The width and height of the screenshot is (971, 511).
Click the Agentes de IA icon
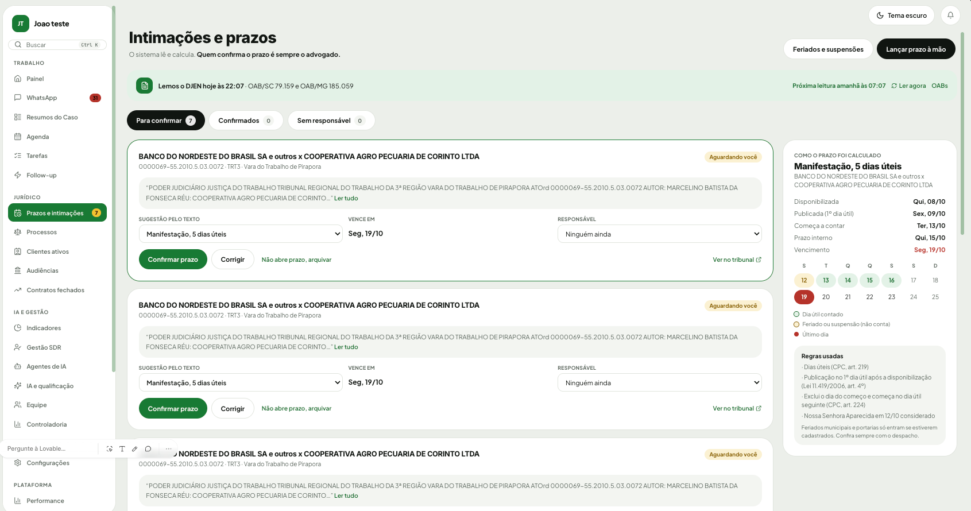coord(18,366)
